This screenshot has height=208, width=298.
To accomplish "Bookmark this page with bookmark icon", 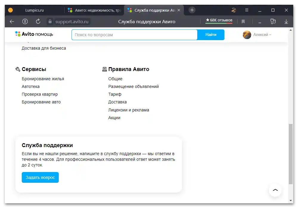I will click(243, 22).
